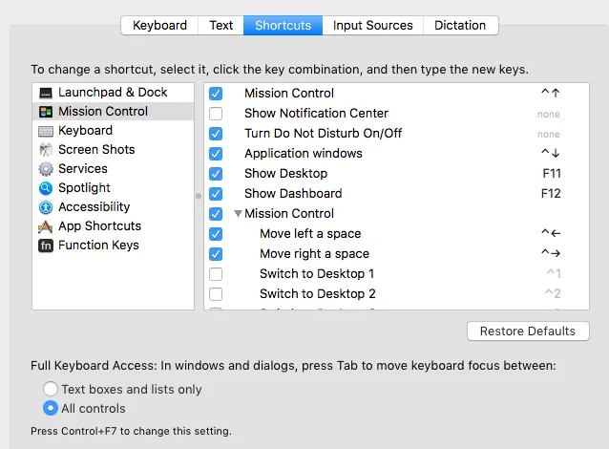Pick the Spotlight magnifier icon
Image resolution: width=609 pixels, height=449 pixels.
pos(46,188)
